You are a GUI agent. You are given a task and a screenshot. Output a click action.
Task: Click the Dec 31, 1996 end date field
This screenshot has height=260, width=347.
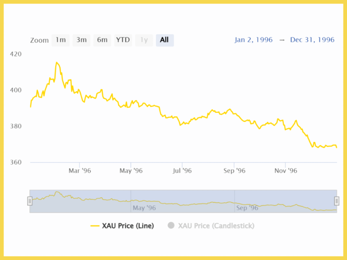[x=312, y=40]
